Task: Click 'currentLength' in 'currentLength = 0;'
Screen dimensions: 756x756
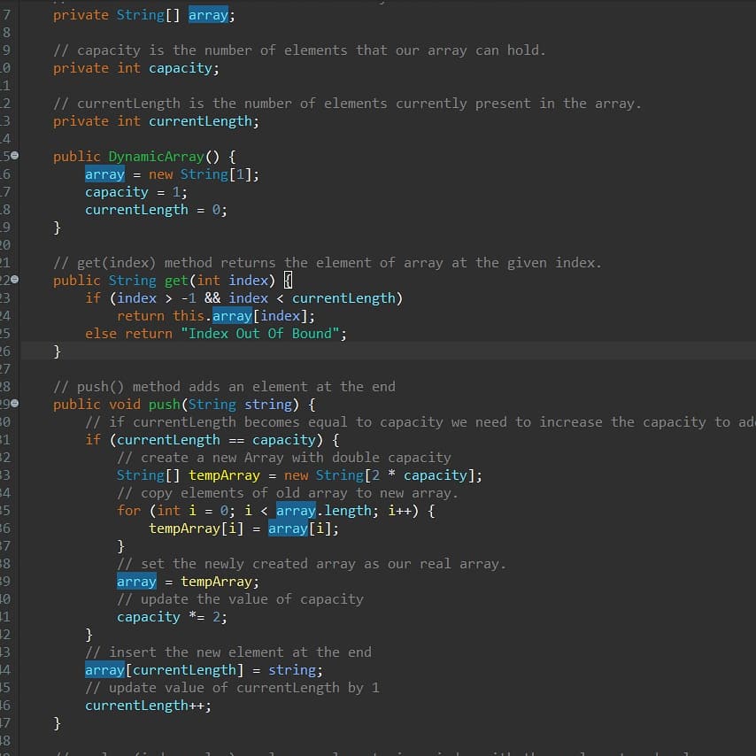Action: [136, 210]
